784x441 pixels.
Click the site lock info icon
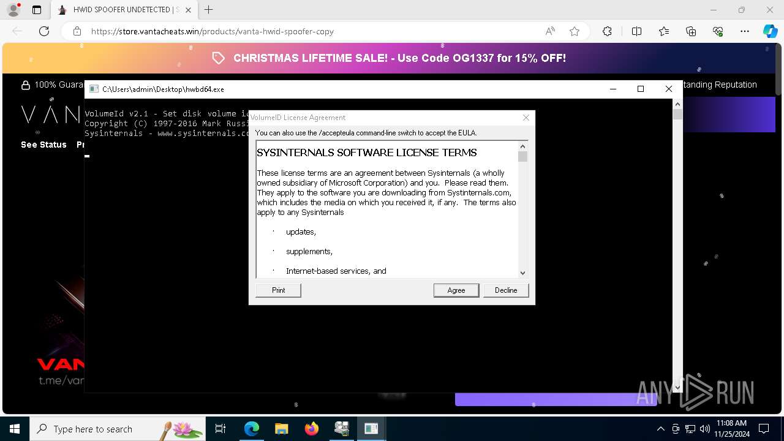[77, 31]
